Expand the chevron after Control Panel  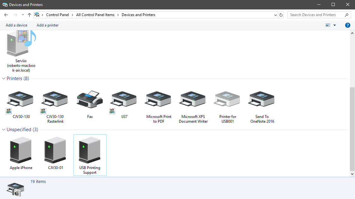pyautogui.click(x=72, y=15)
